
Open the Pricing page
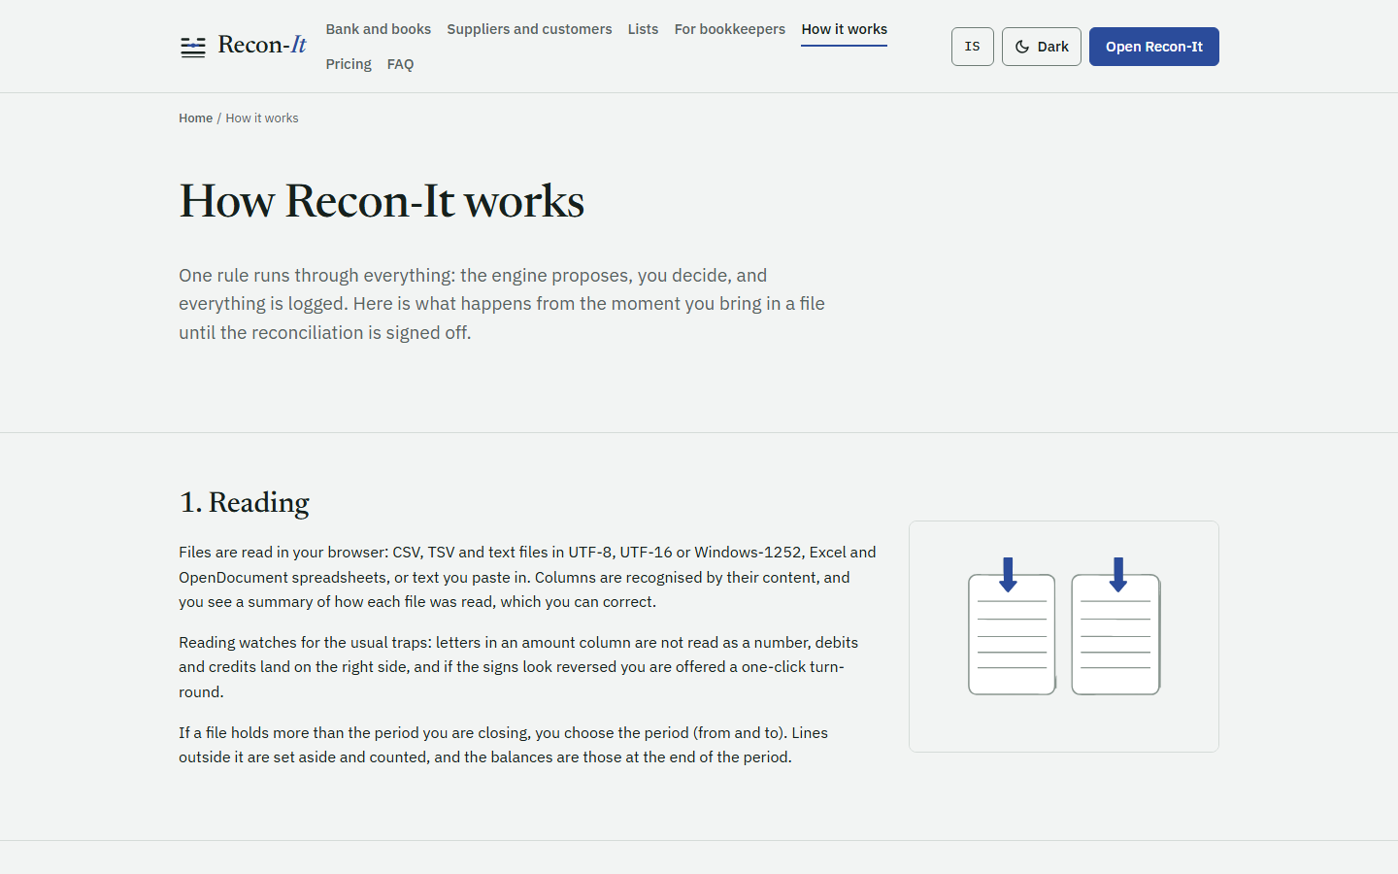click(349, 64)
